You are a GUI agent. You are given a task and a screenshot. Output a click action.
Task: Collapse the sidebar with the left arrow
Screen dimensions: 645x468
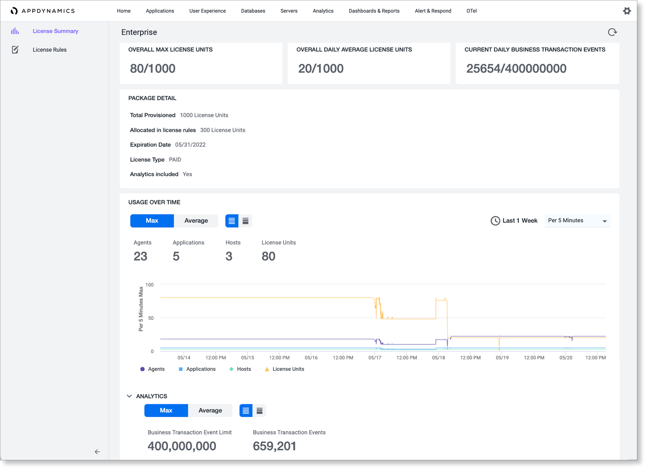pos(97,452)
